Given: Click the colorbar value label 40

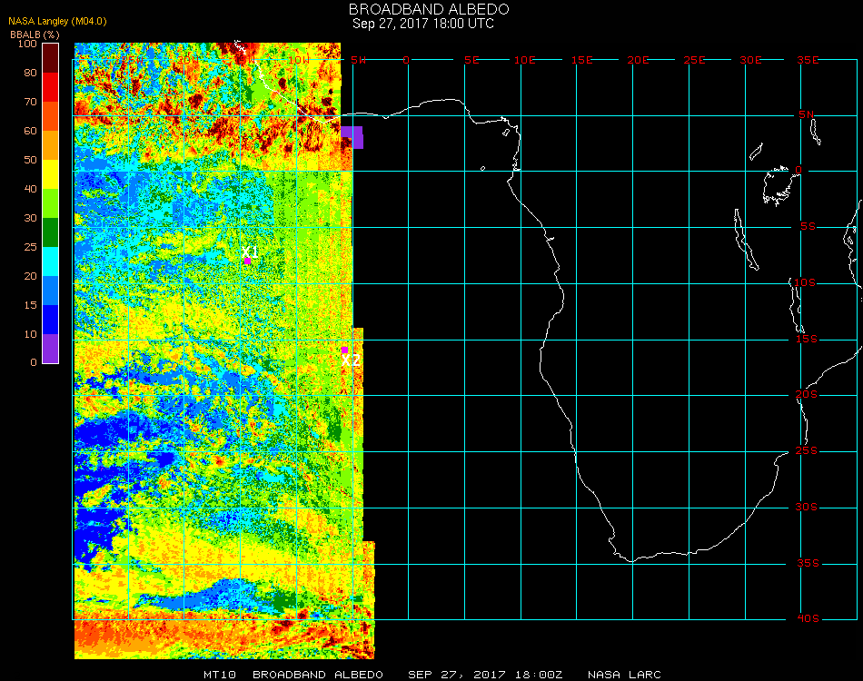Looking at the screenshot, I should [30, 189].
